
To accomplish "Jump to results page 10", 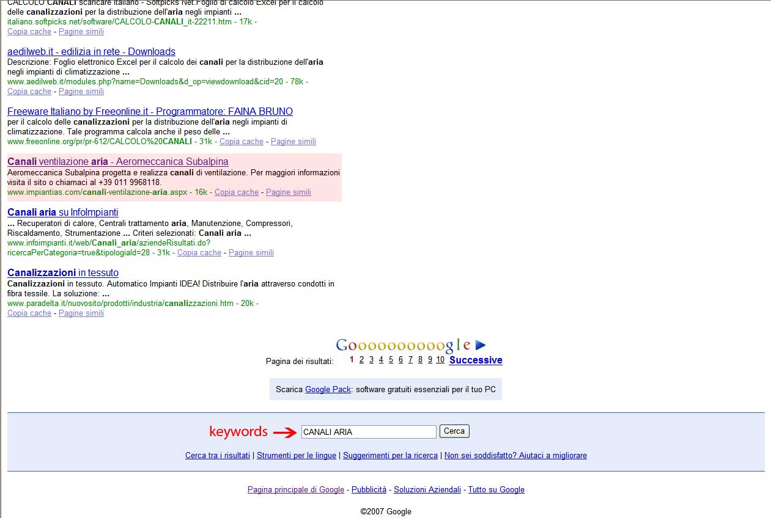I will click(x=440, y=360).
